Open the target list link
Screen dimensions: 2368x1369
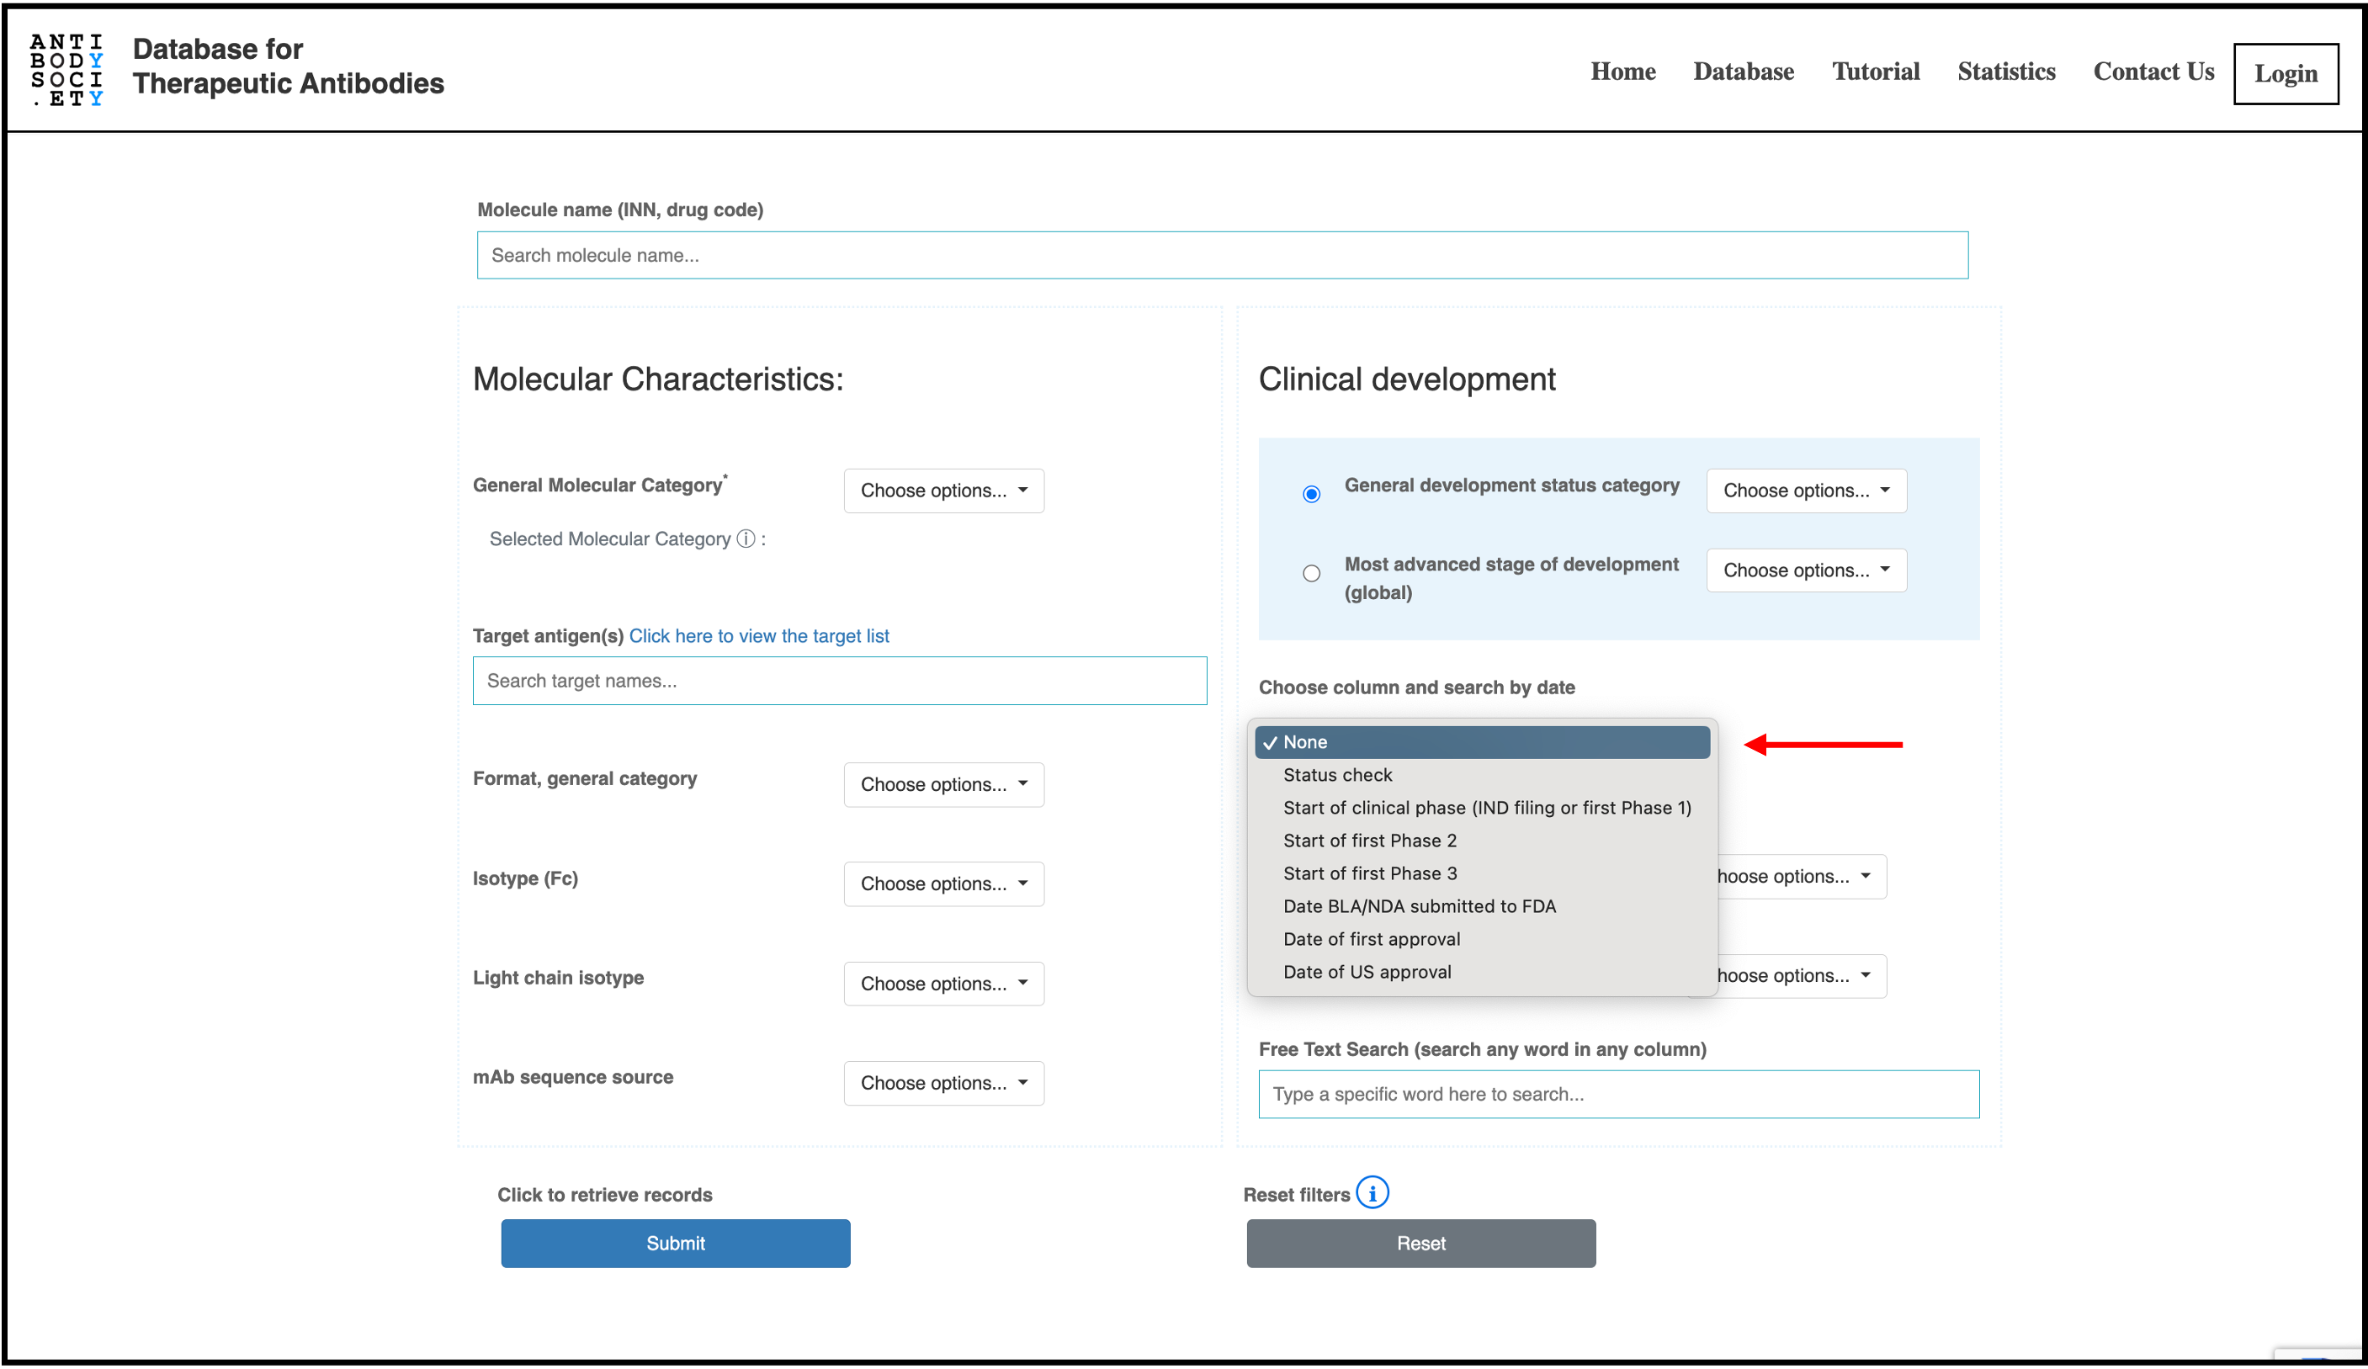758,635
